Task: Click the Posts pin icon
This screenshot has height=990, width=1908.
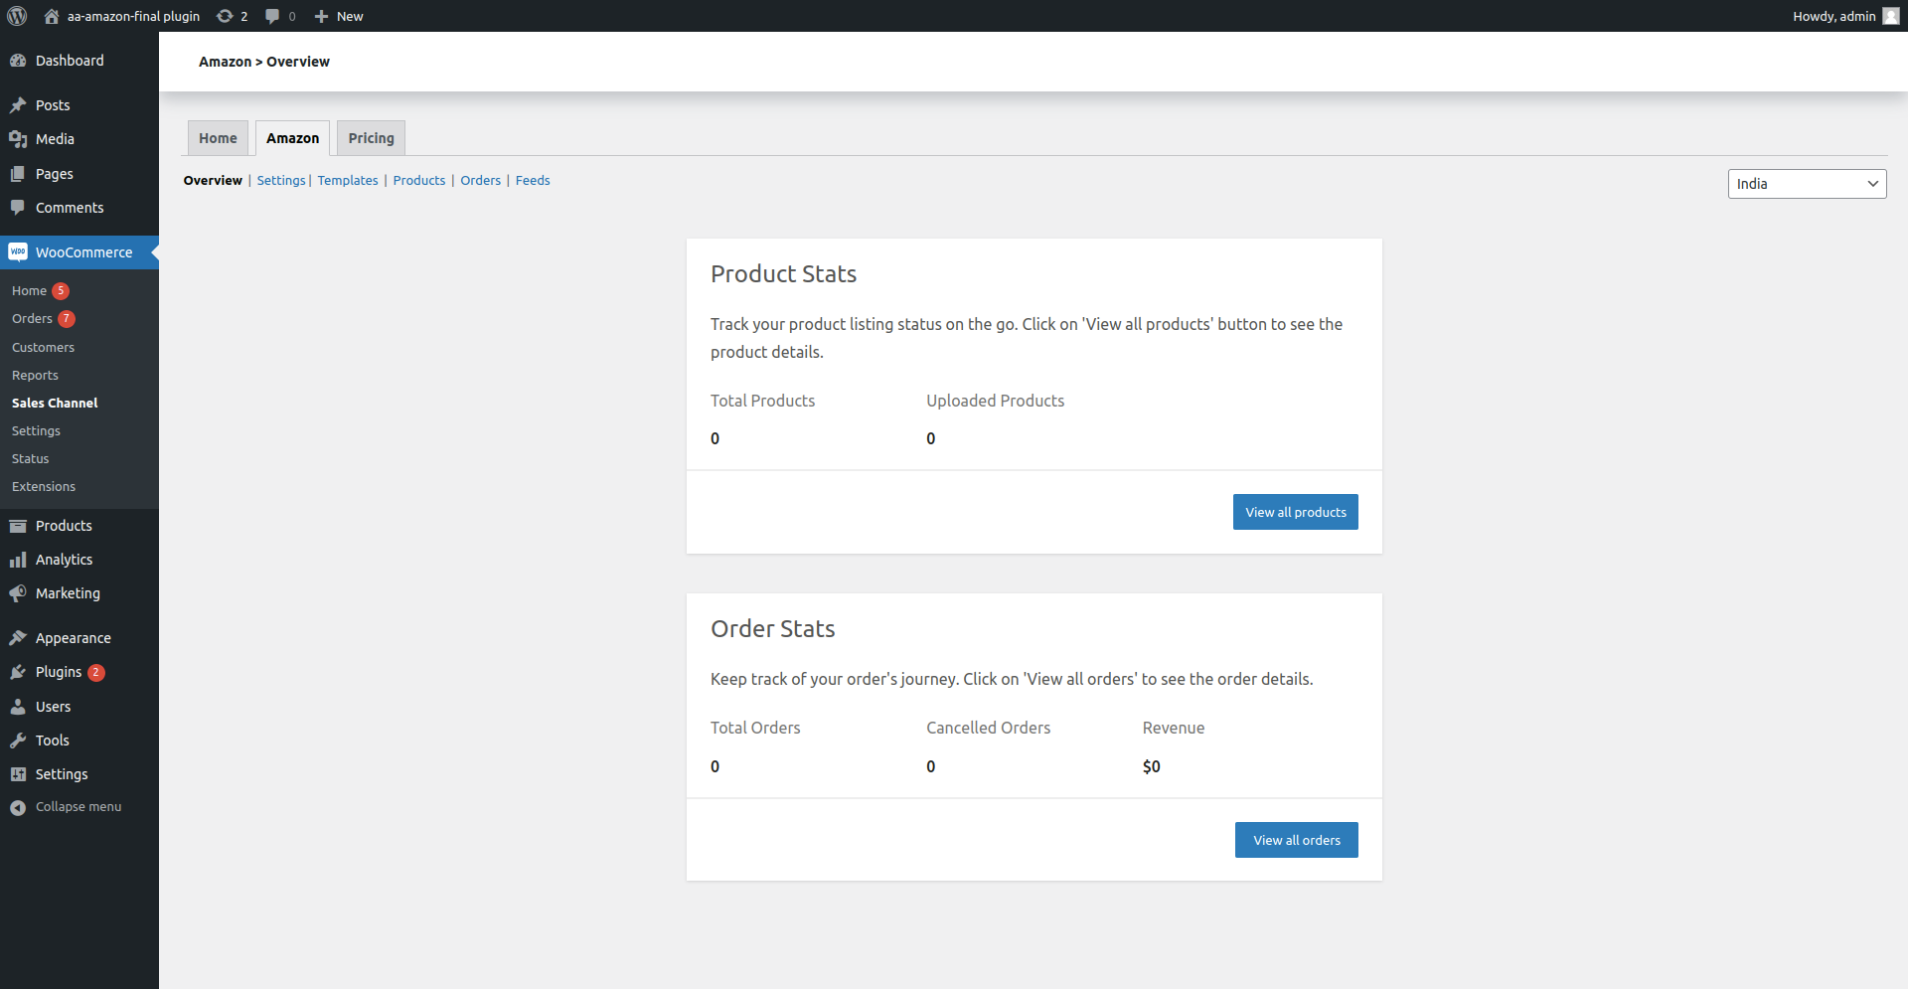Action: [18, 105]
